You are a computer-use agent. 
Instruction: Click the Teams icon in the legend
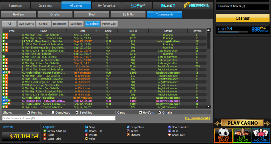128,131
